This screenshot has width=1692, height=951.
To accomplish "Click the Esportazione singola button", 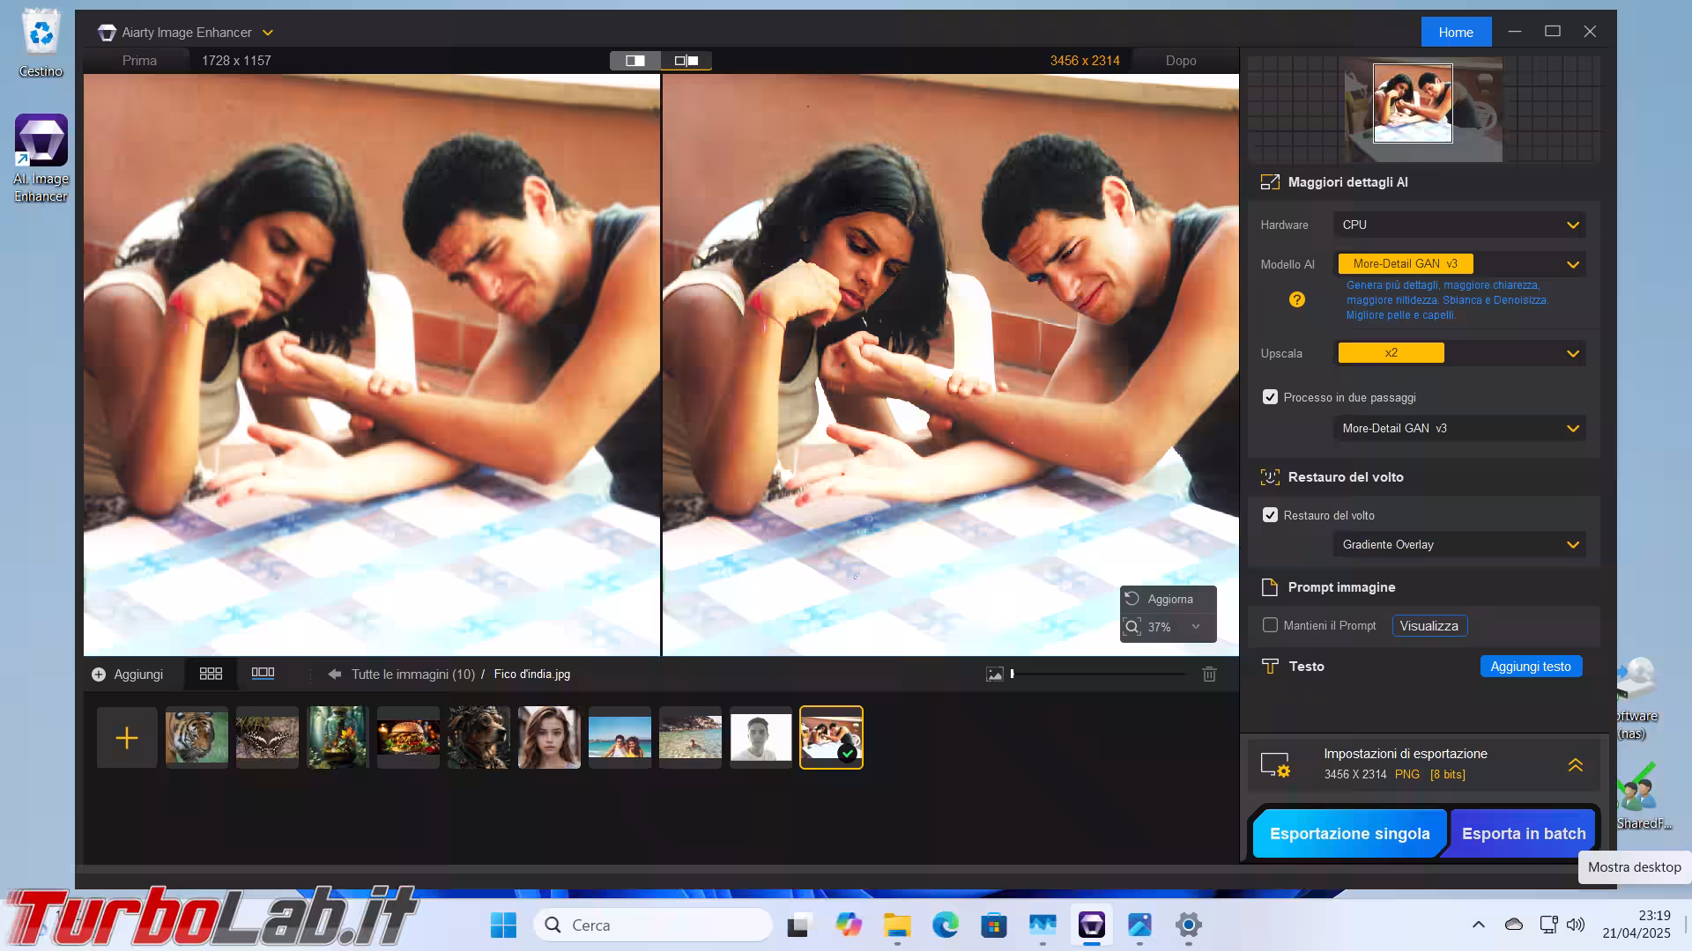I will click(1349, 834).
